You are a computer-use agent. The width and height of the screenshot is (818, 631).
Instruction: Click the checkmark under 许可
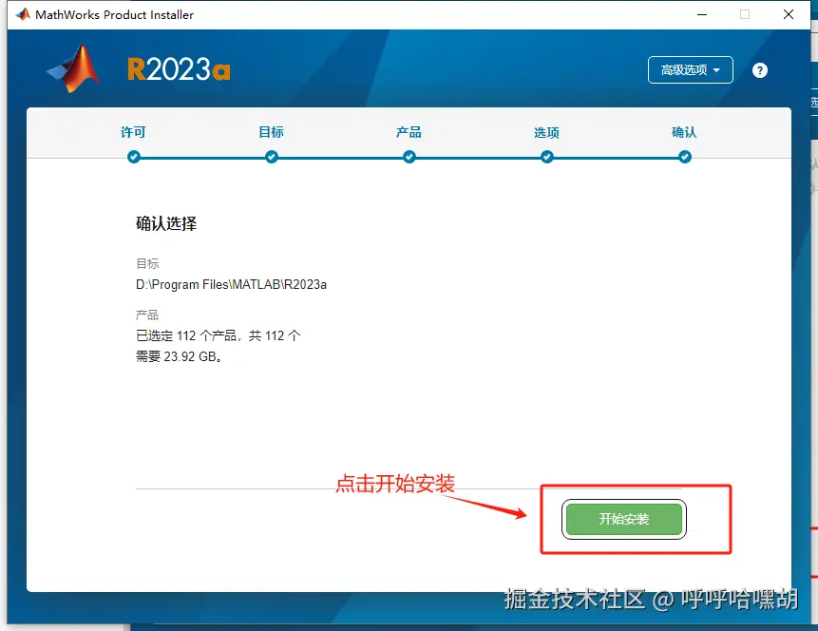click(x=134, y=157)
